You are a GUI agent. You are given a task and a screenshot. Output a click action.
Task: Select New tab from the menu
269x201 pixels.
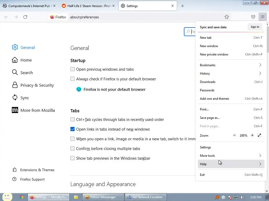pyautogui.click(x=231, y=38)
